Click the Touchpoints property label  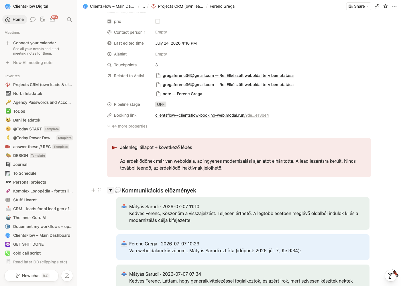tap(125, 65)
